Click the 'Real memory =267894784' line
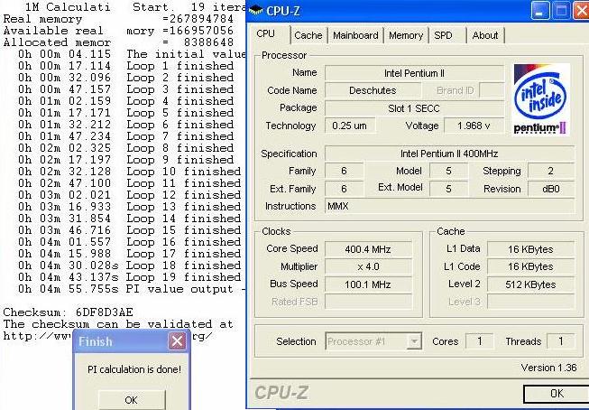This screenshot has width=589, height=410. [118, 19]
